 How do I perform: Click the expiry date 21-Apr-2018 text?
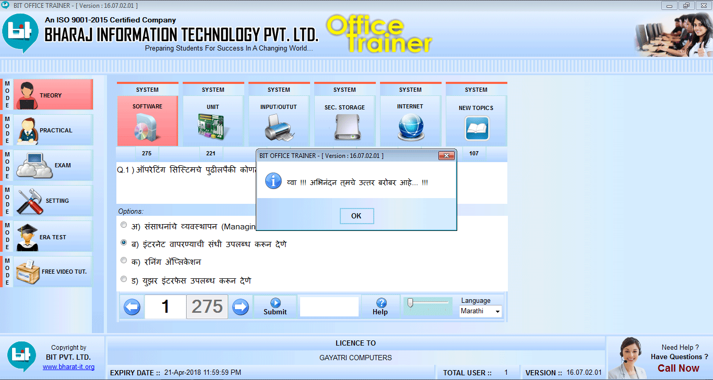tap(203, 373)
